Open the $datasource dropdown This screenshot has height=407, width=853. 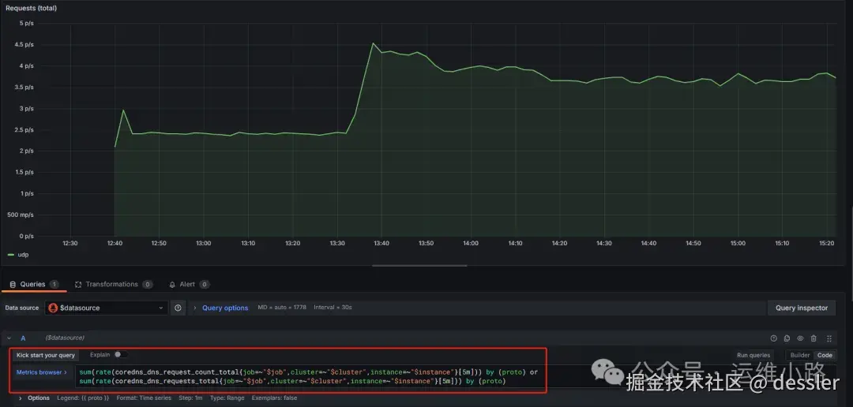point(107,308)
